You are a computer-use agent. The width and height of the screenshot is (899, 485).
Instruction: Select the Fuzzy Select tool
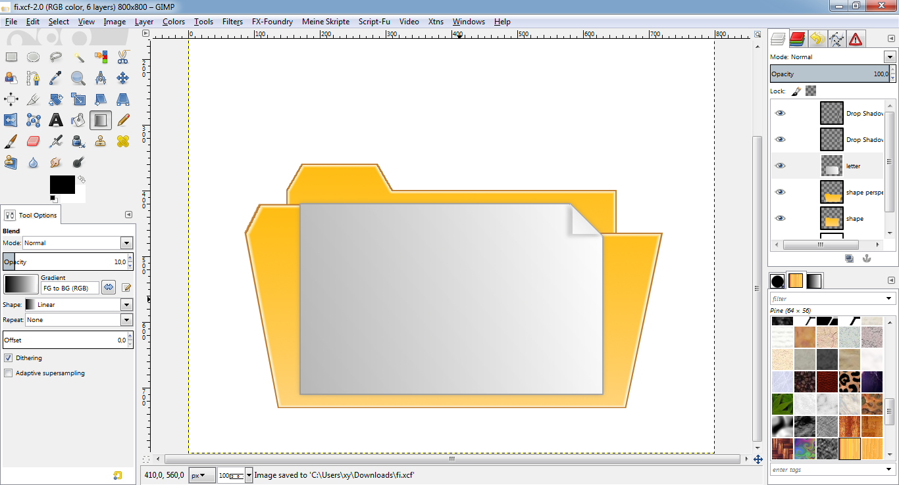tap(78, 57)
